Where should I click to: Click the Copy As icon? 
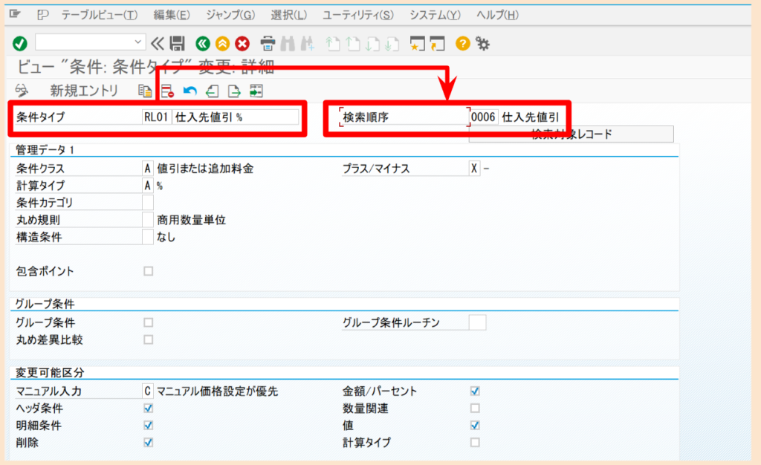[x=145, y=91]
